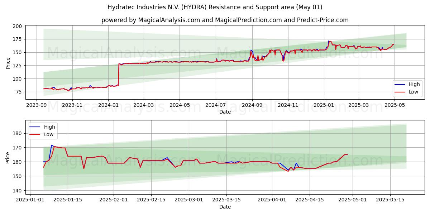Screen dimensions: 430x215
Task: Click the 75 price tick in top chart
Action: point(19,92)
